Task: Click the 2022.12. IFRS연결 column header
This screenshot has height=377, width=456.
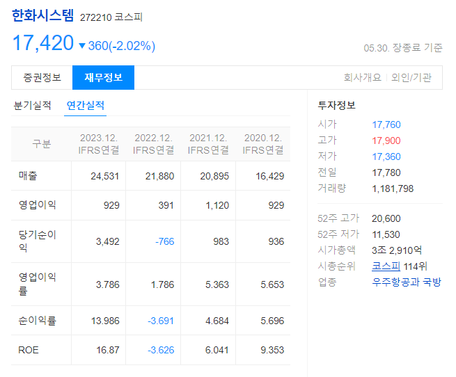Action: click(x=153, y=144)
